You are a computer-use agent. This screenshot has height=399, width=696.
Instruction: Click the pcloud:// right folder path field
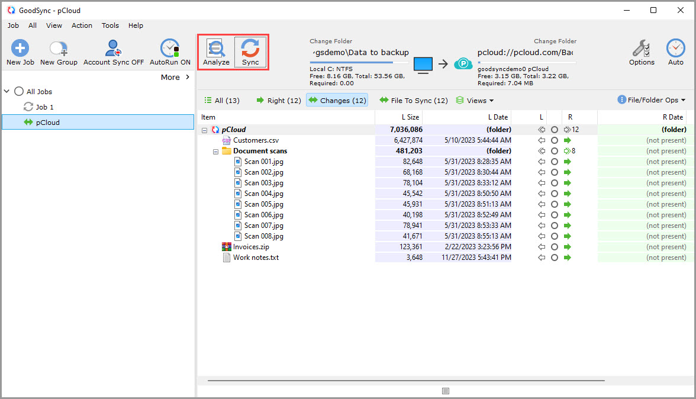pos(526,52)
